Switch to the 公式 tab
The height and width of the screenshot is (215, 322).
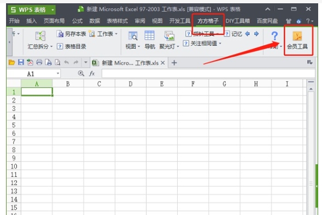[77, 21]
